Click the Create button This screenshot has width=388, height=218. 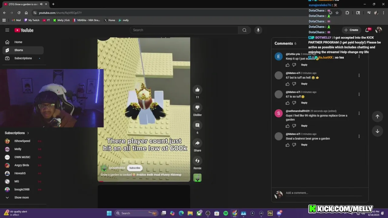351,30
